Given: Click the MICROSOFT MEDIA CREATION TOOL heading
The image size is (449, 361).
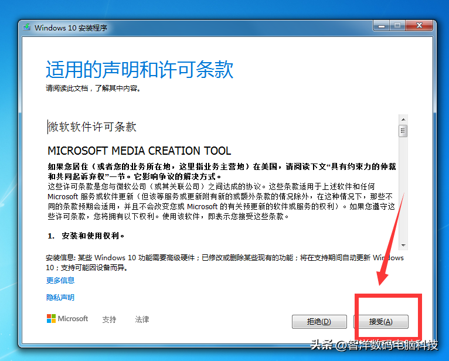Looking at the screenshot, I should pyautogui.click(x=139, y=151).
